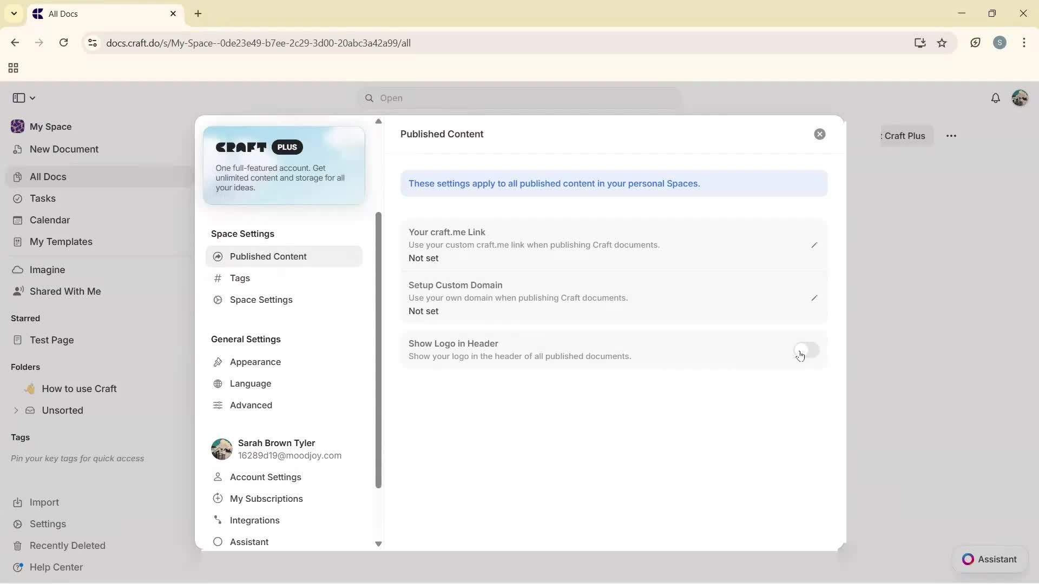The width and height of the screenshot is (1039, 584).
Task: Open the browser tab search dropdown
Action: pos(14,14)
